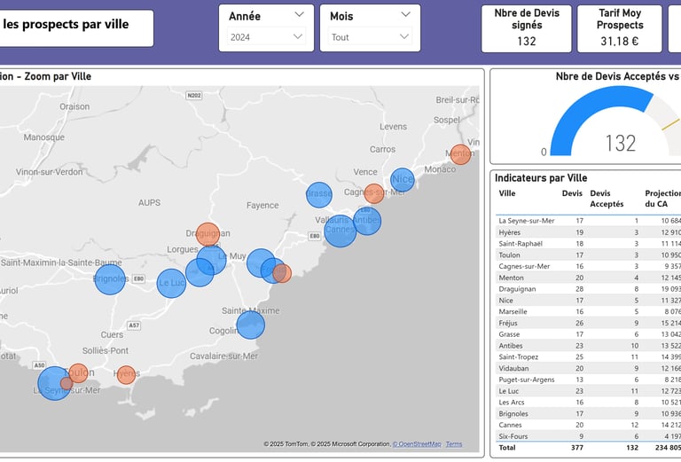Click the blue bubble near Sainte-Maxime
Viewport: 681px width, 462px height.
pyautogui.click(x=251, y=325)
